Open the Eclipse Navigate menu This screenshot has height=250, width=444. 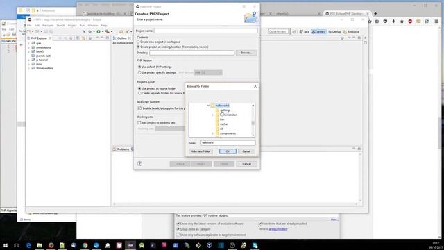(48, 26)
